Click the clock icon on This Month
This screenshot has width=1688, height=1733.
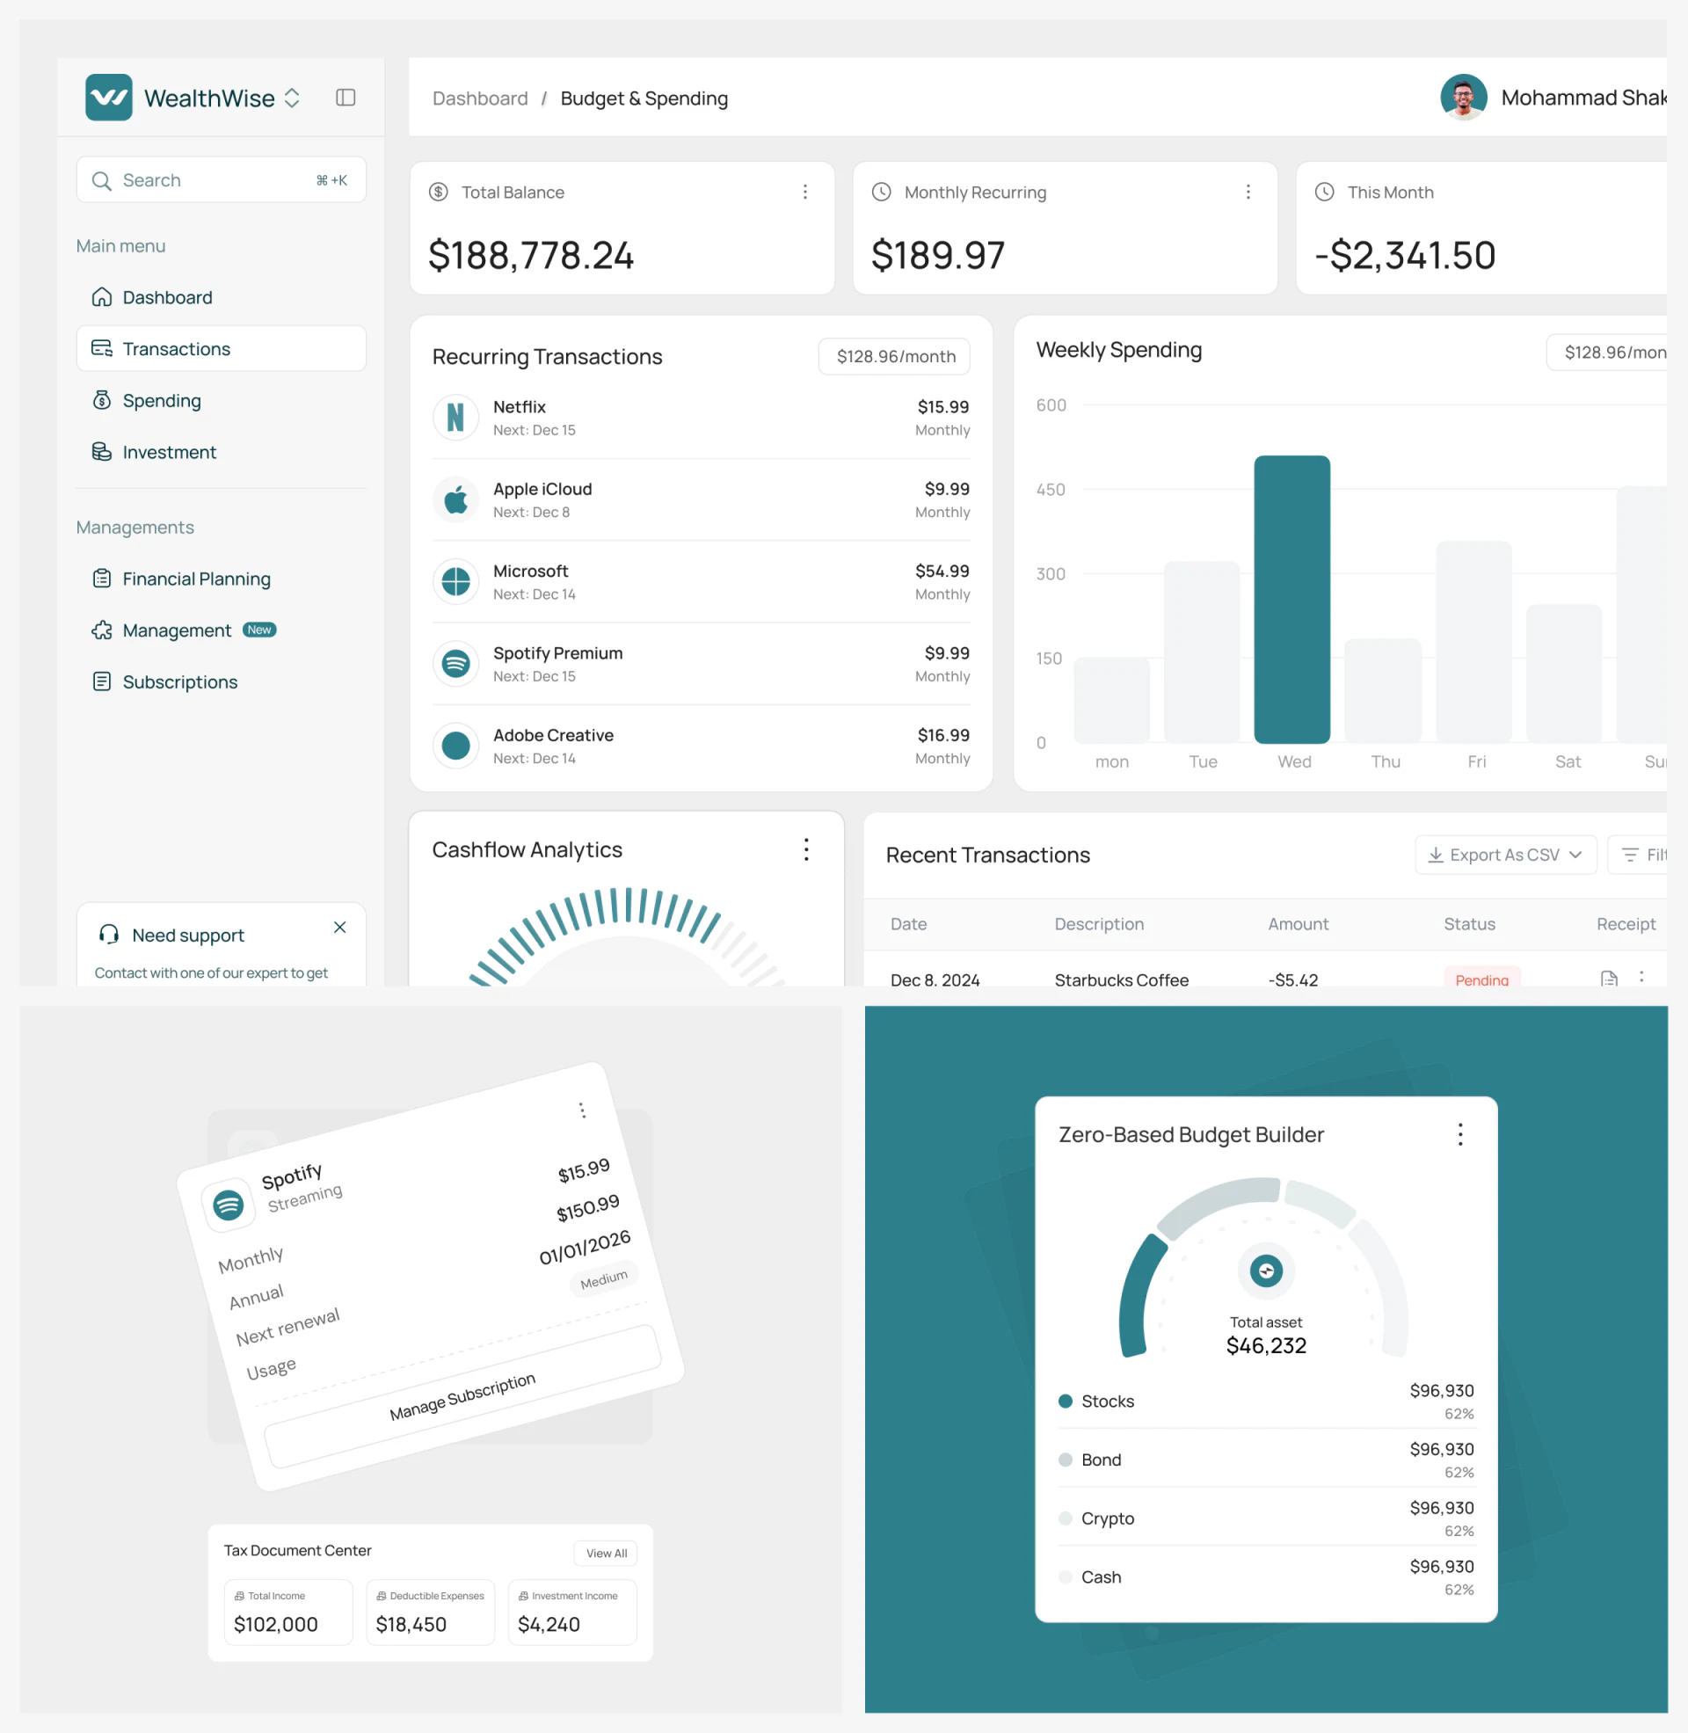[x=1324, y=193]
